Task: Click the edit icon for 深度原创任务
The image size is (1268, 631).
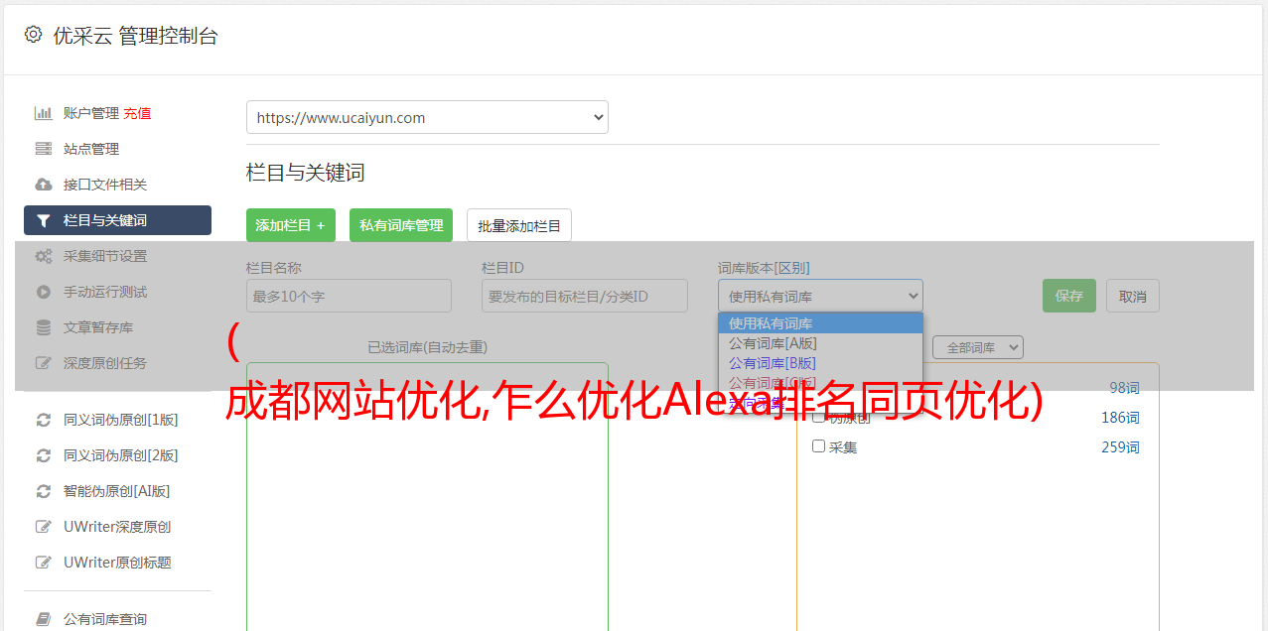Action: [44, 363]
